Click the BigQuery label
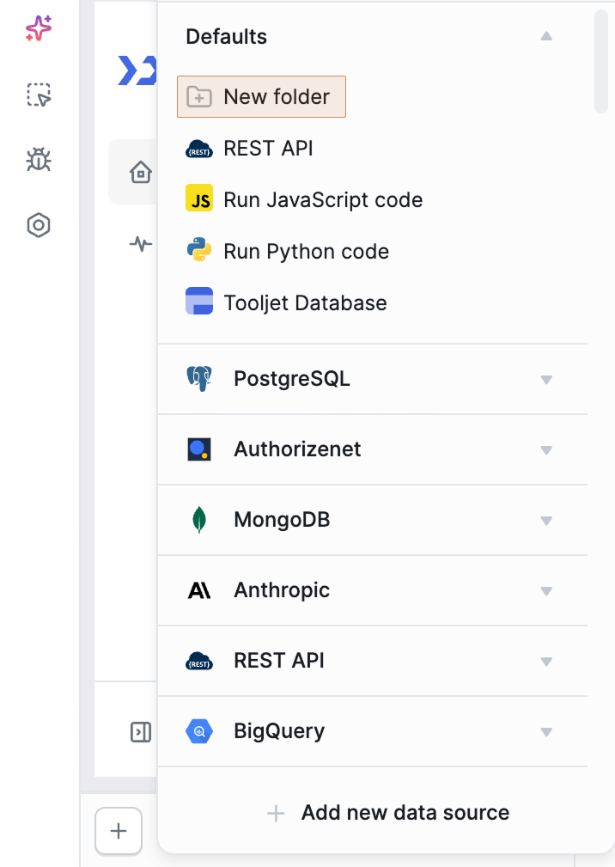The image size is (615, 867). tap(279, 731)
